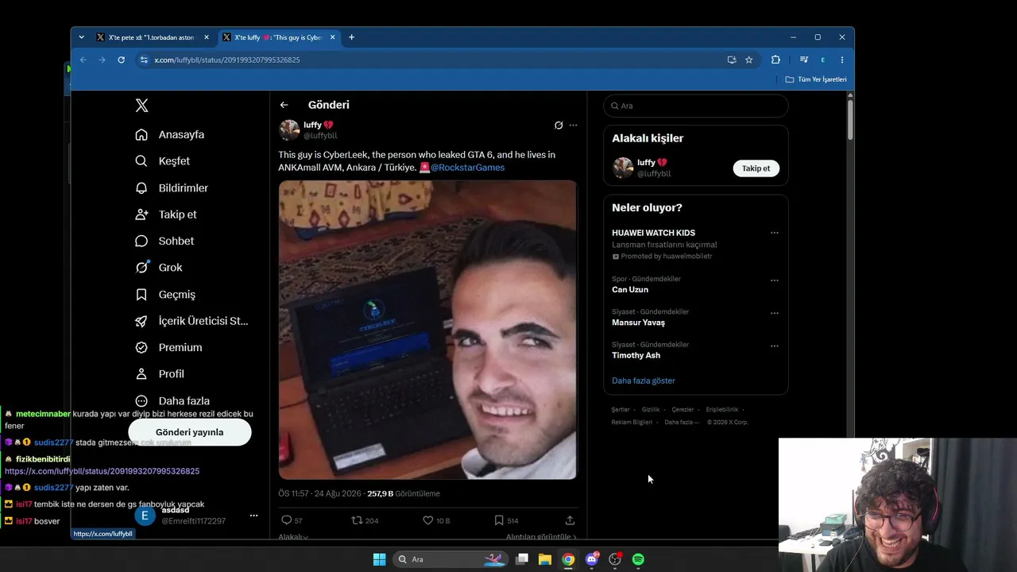Open the Gizlilik footer link
The image size is (1017, 572).
651,410
